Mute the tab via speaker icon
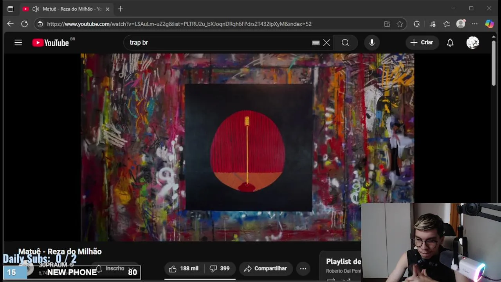The height and width of the screenshot is (282, 501). pos(36,9)
